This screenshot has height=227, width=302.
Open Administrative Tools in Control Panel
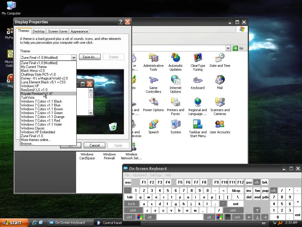(x=153, y=62)
